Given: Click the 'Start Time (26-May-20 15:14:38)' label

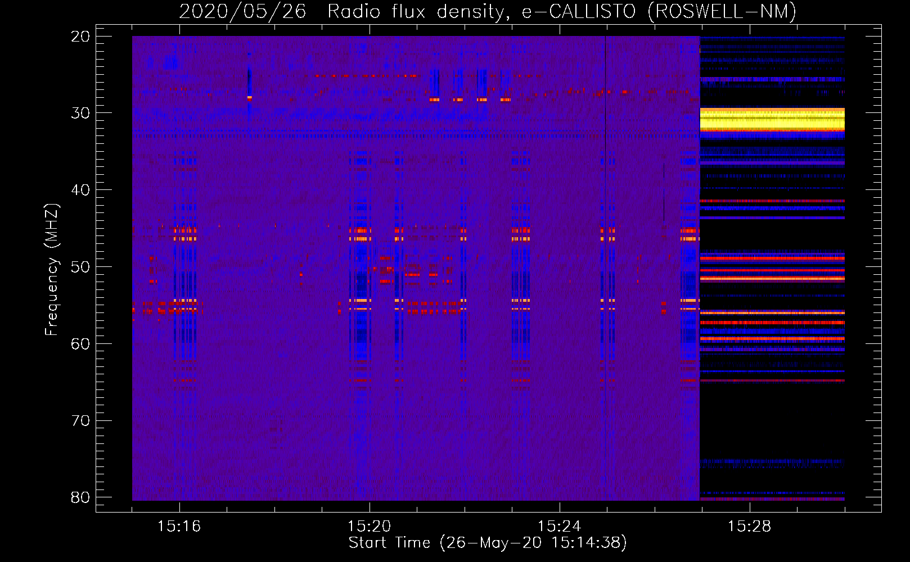Looking at the screenshot, I should click(x=488, y=543).
